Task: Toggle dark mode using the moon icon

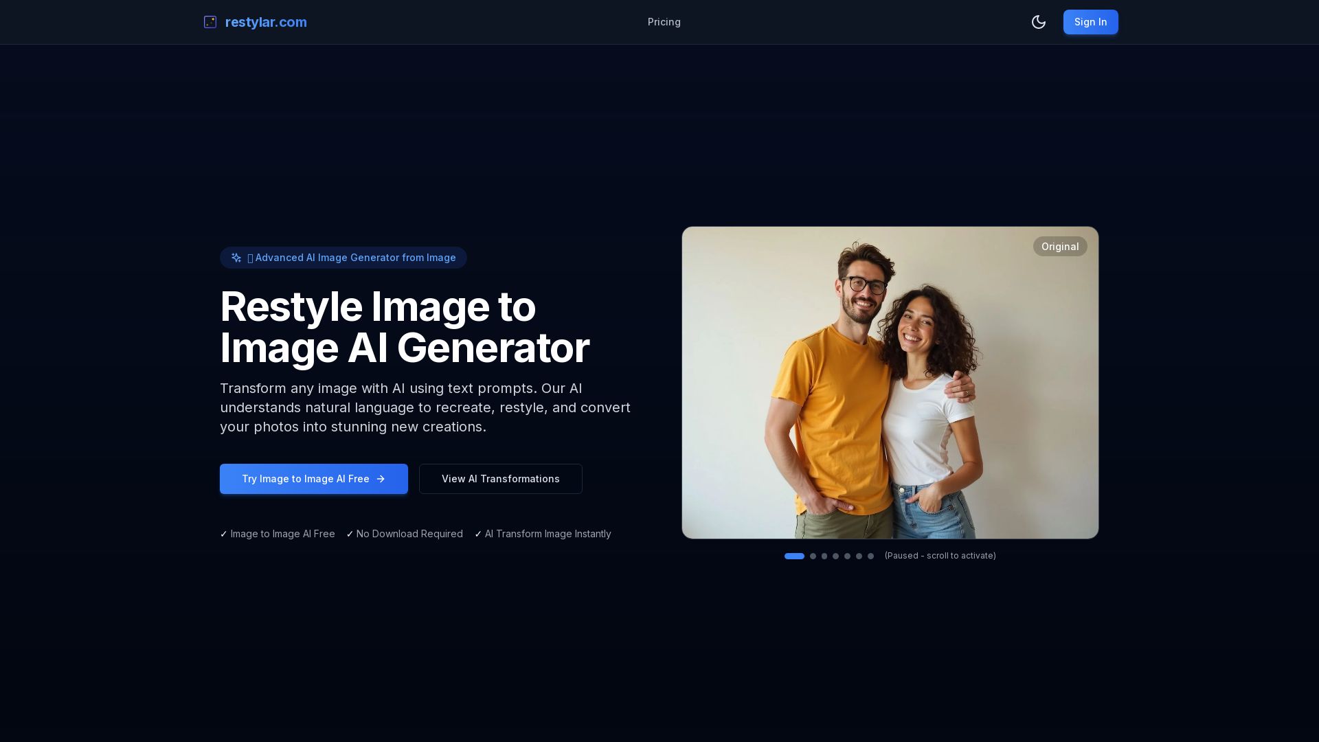Action: tap(1038, 22)
